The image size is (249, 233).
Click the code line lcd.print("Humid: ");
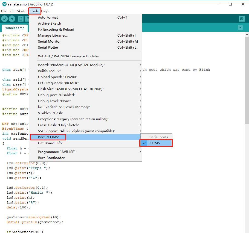[x=29, y=193]
